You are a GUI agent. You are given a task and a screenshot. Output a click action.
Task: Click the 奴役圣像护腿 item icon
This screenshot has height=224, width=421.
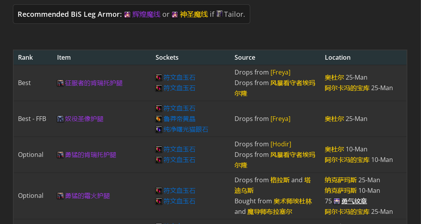(61, 119)
